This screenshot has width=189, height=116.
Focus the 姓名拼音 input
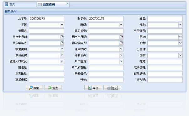point(106,31)
